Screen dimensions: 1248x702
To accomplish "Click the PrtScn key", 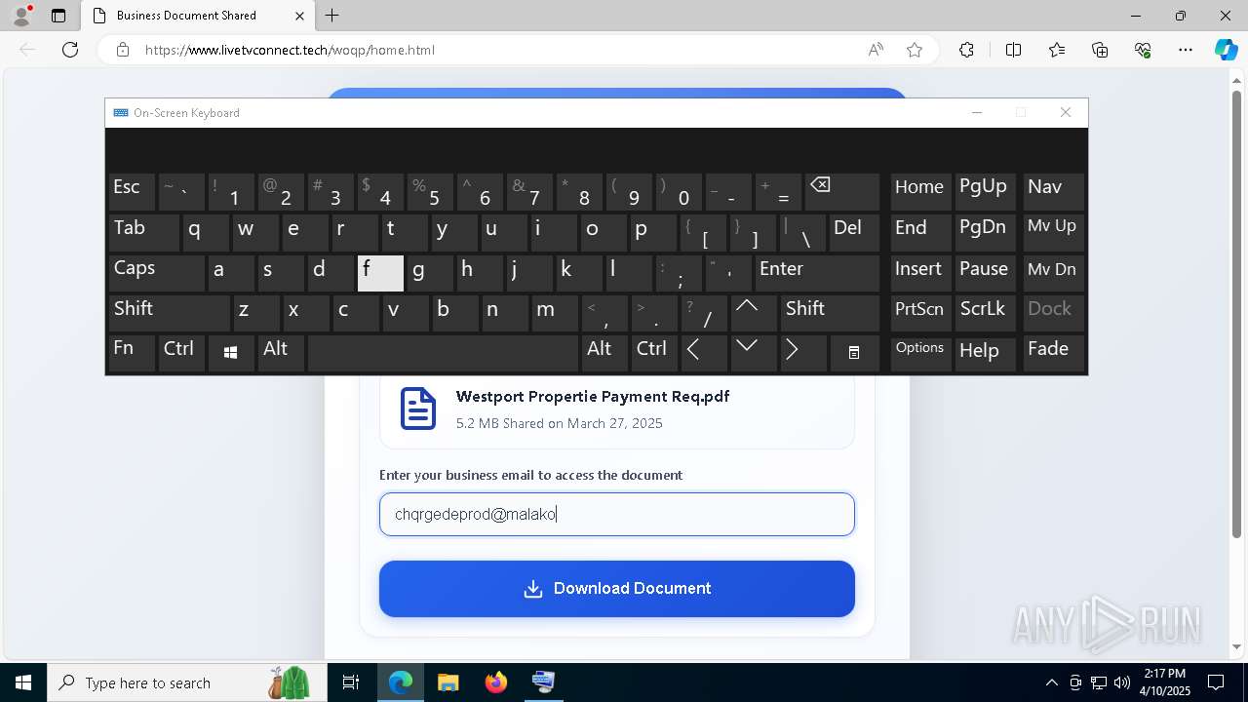I will point(920,312).
